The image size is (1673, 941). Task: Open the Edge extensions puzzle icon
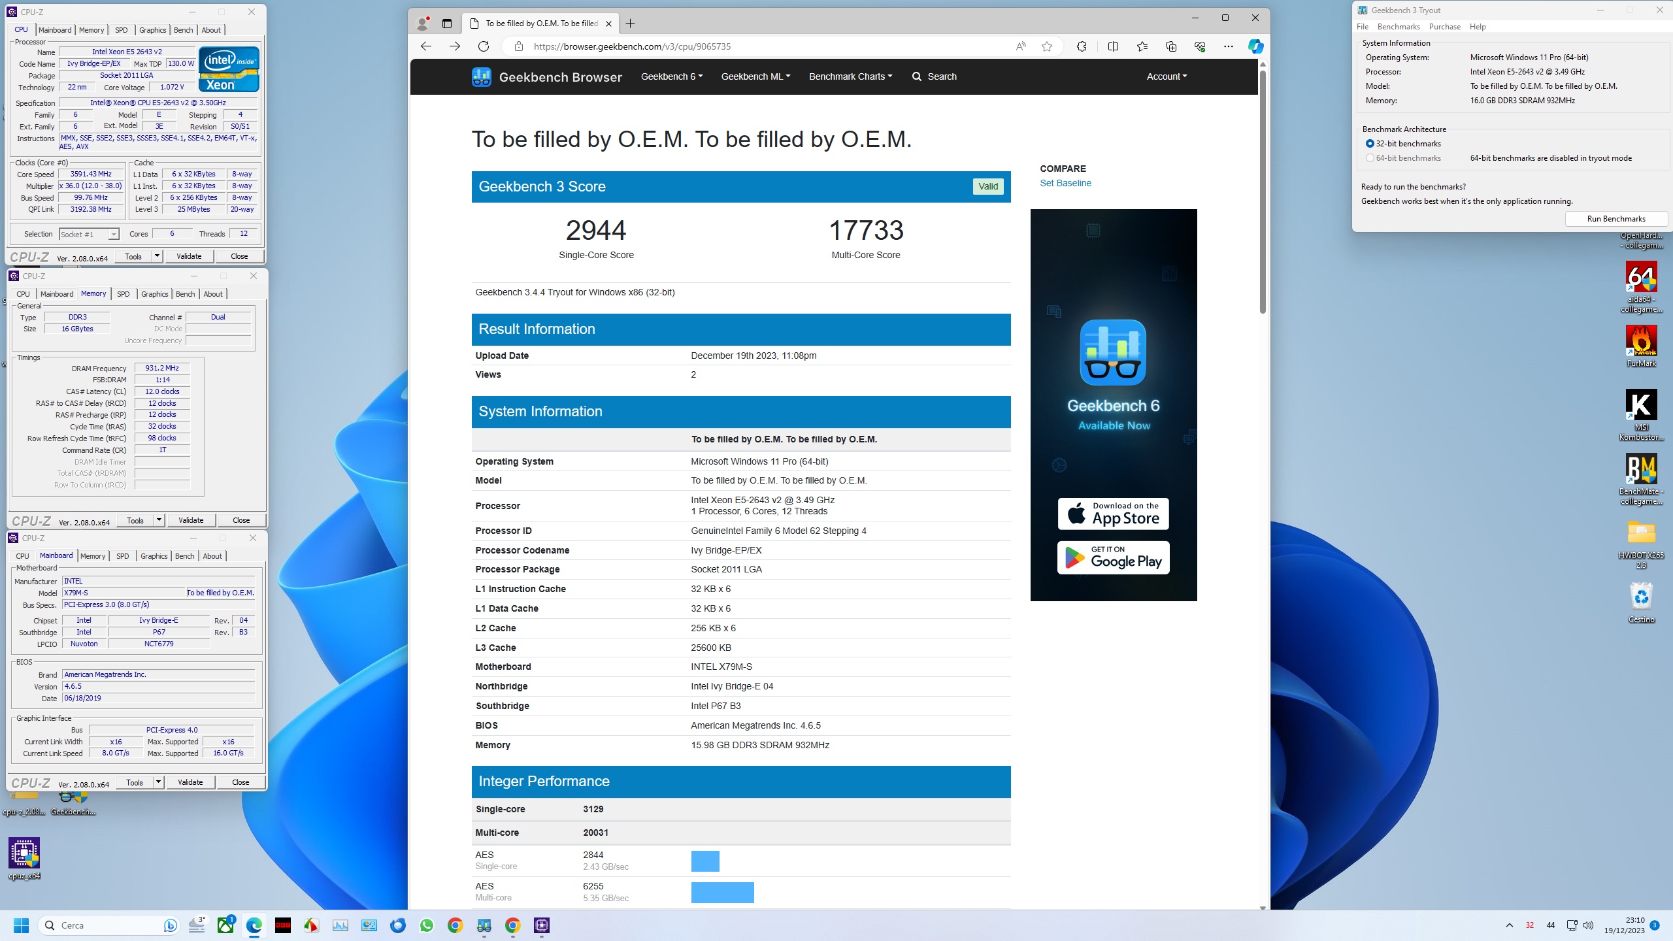pyautogui.click(x=1082, y=46)
